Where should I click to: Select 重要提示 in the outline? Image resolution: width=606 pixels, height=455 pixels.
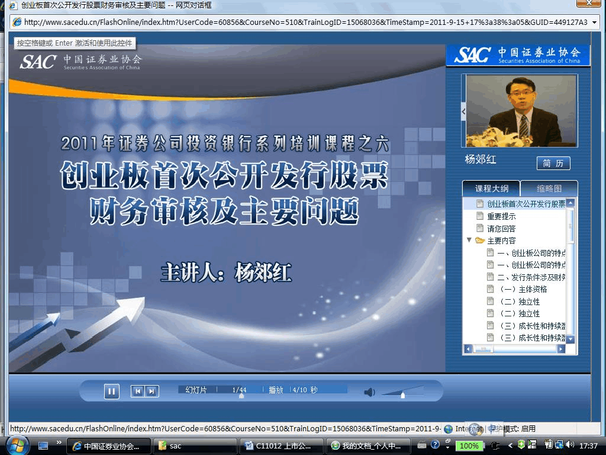(x=501, y=216)
